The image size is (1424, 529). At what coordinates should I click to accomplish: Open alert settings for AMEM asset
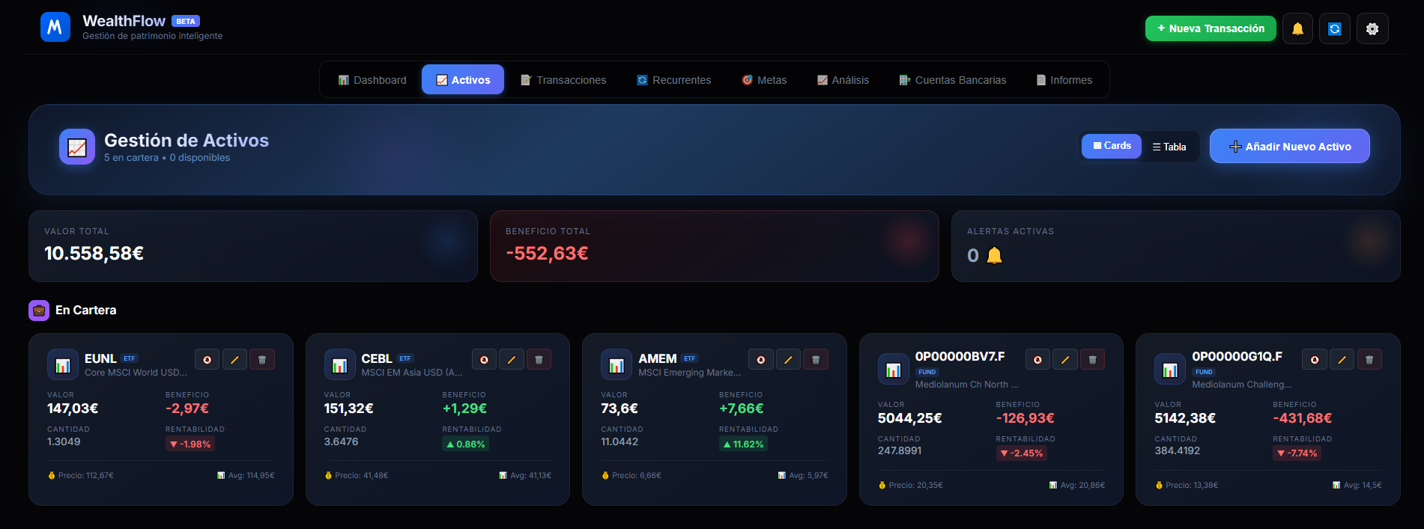761,360
